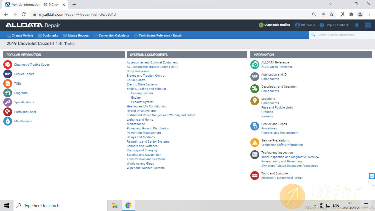Open the Body and Frame link
Viewport: 375px width, 211px height.
(x=138, y=71)
